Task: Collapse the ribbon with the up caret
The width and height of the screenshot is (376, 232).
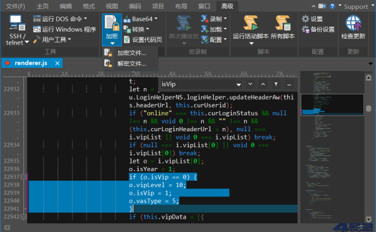Action: pos(313,6)
